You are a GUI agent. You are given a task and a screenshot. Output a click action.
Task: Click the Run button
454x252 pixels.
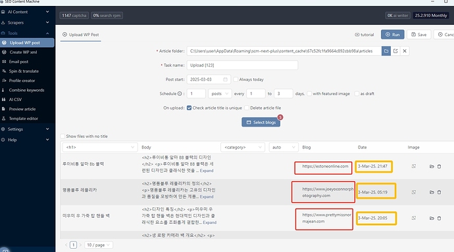click(393, 35)
